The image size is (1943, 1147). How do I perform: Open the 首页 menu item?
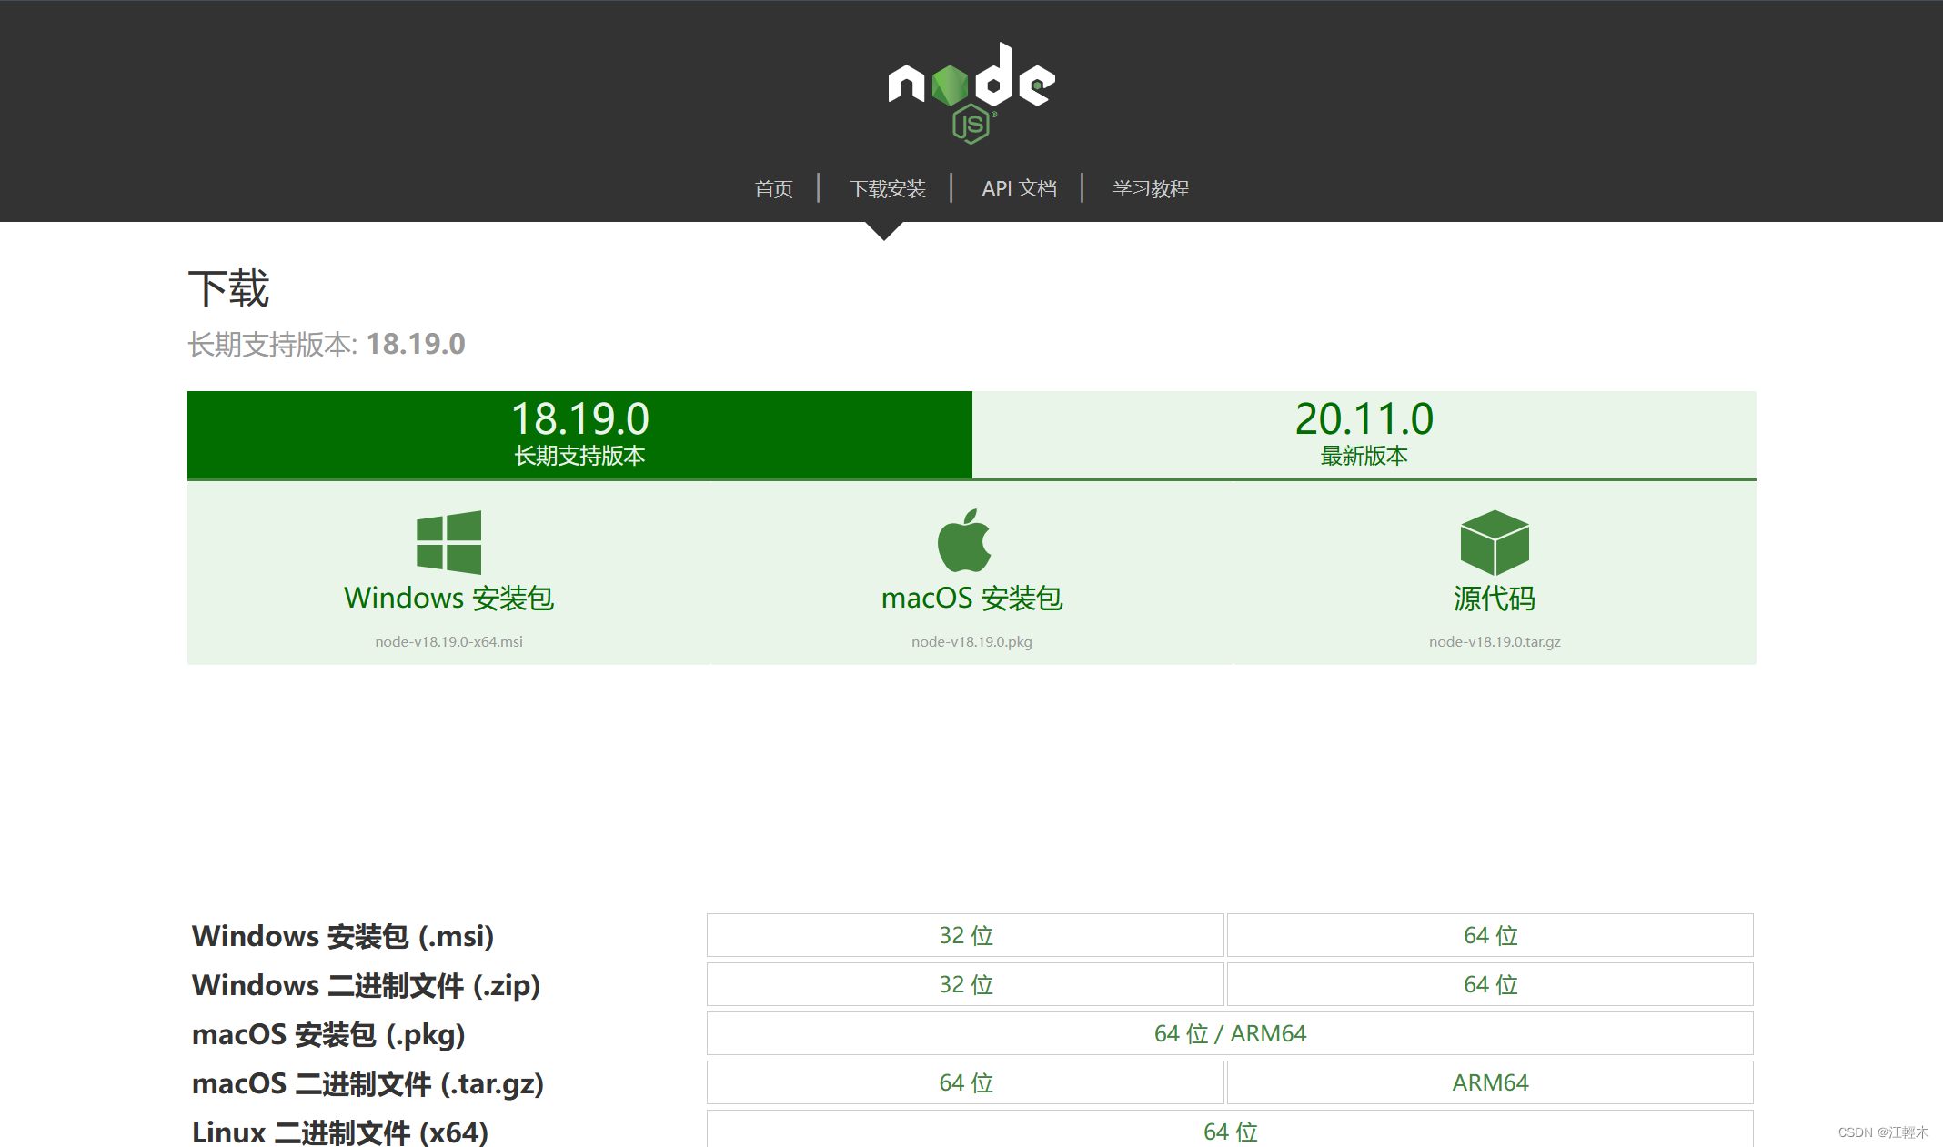pyautogui.click(x=774, y=188)
